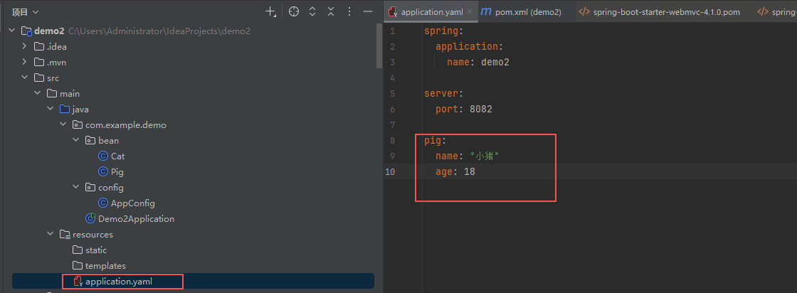The width and height of the screenshot is (797, 293).
Task: Click the .idea folder icon
Action: 39,47
